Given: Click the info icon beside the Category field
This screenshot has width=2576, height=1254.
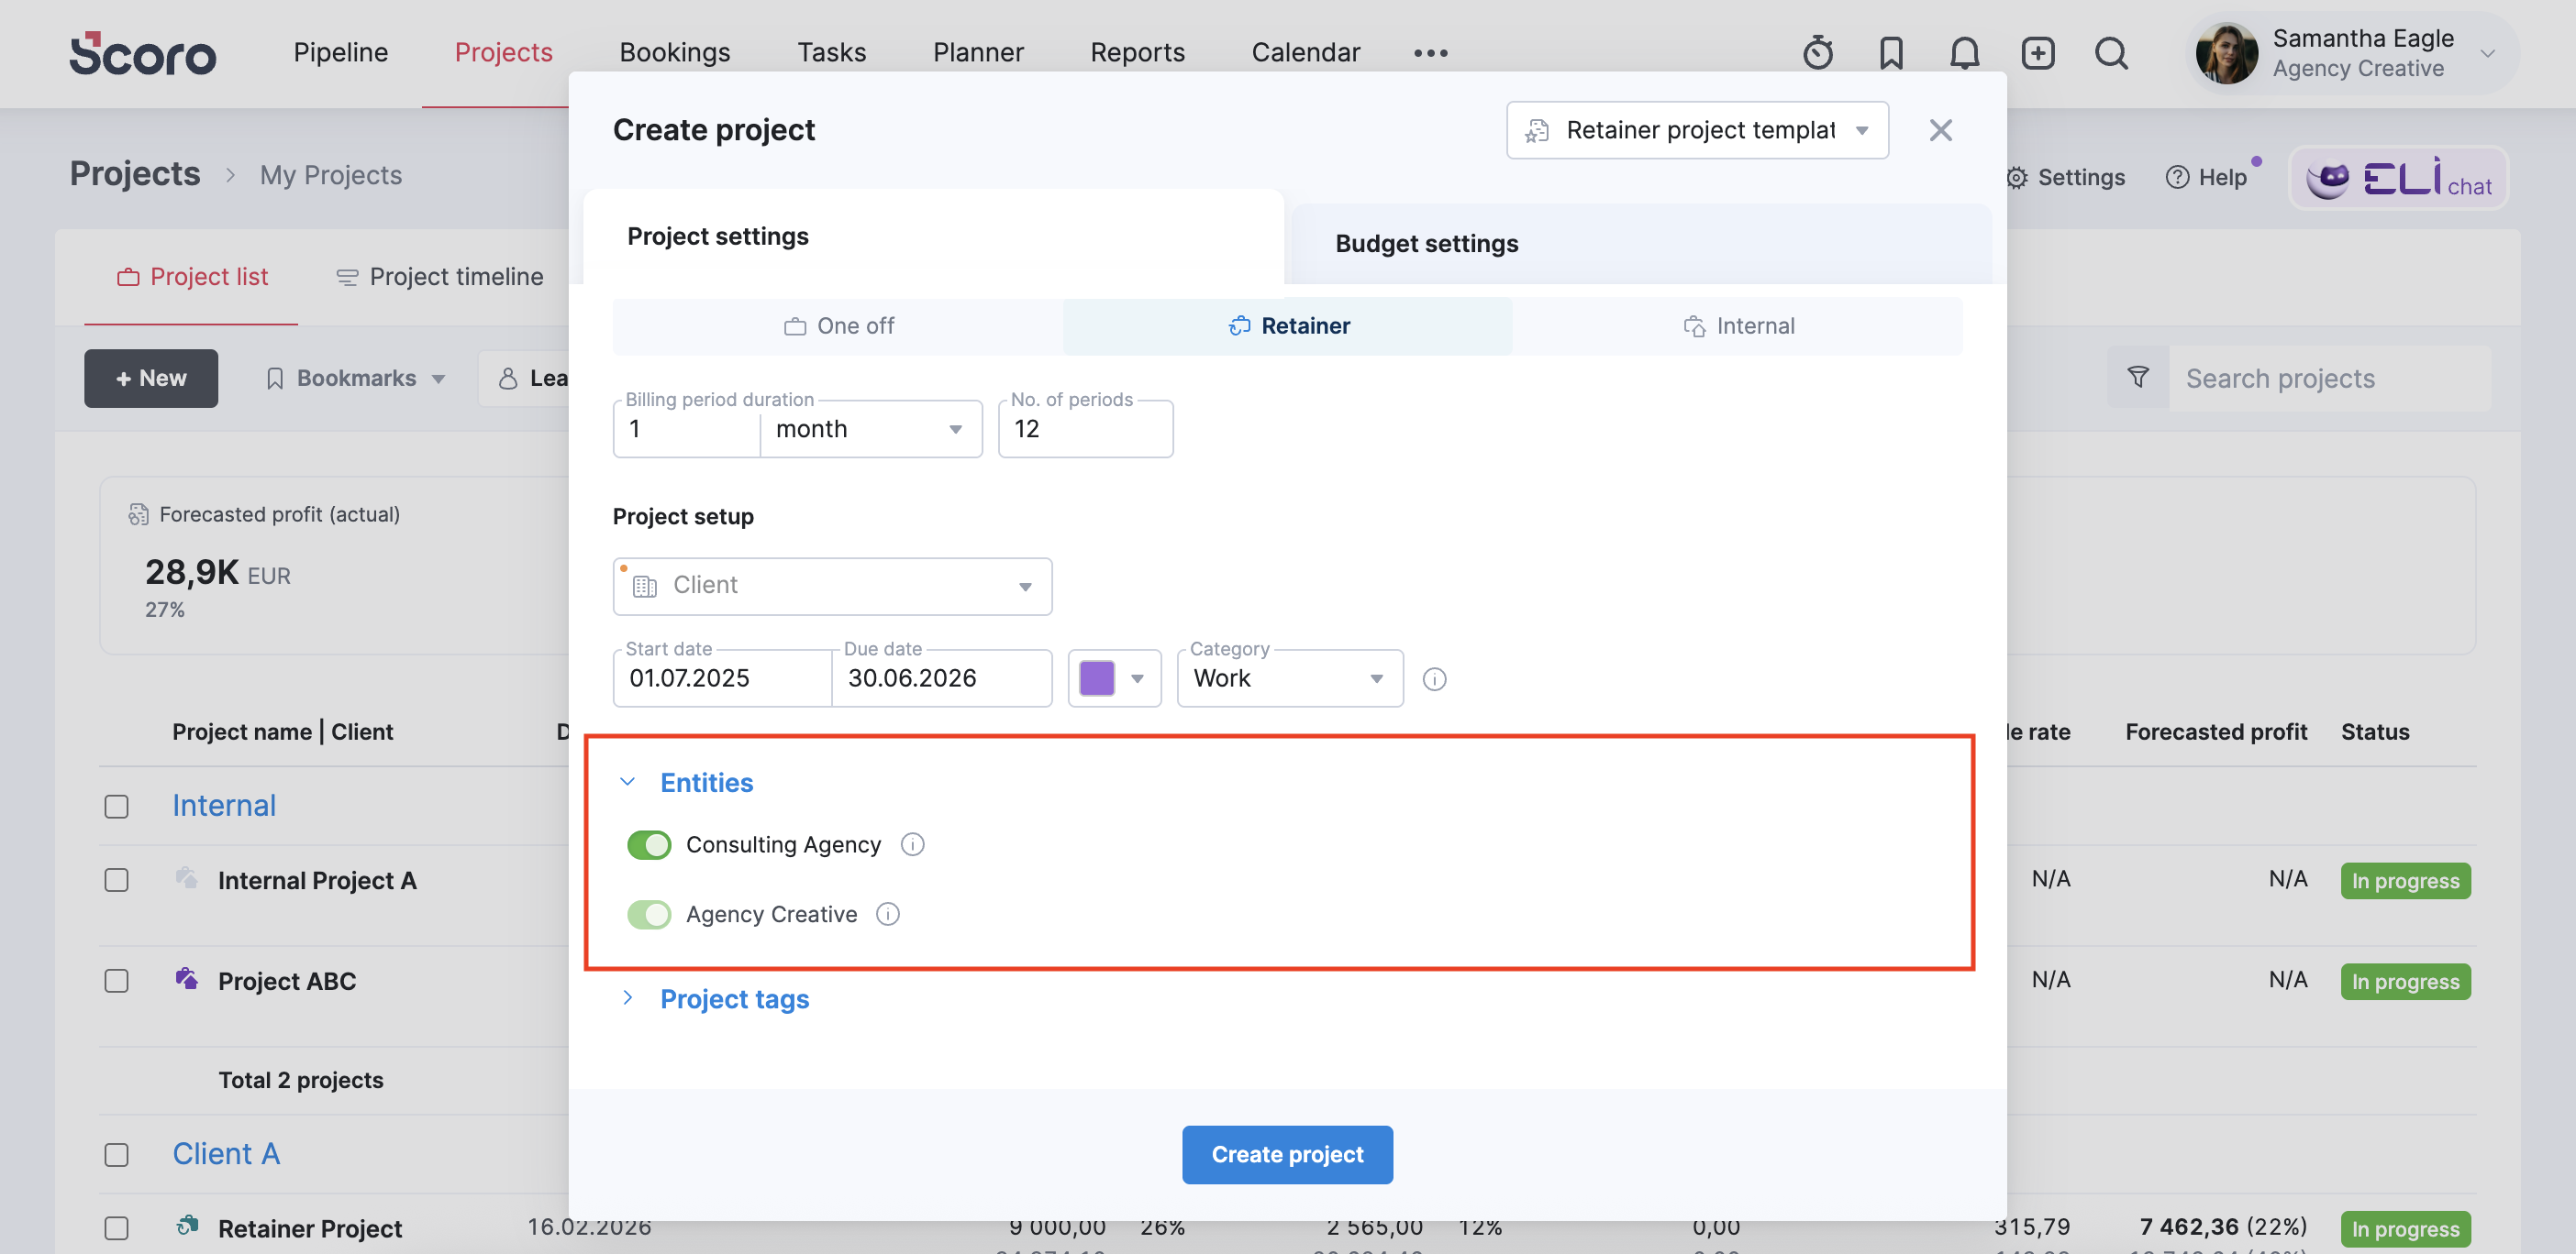Looking at the screenshot, I should click(1434, 679).
